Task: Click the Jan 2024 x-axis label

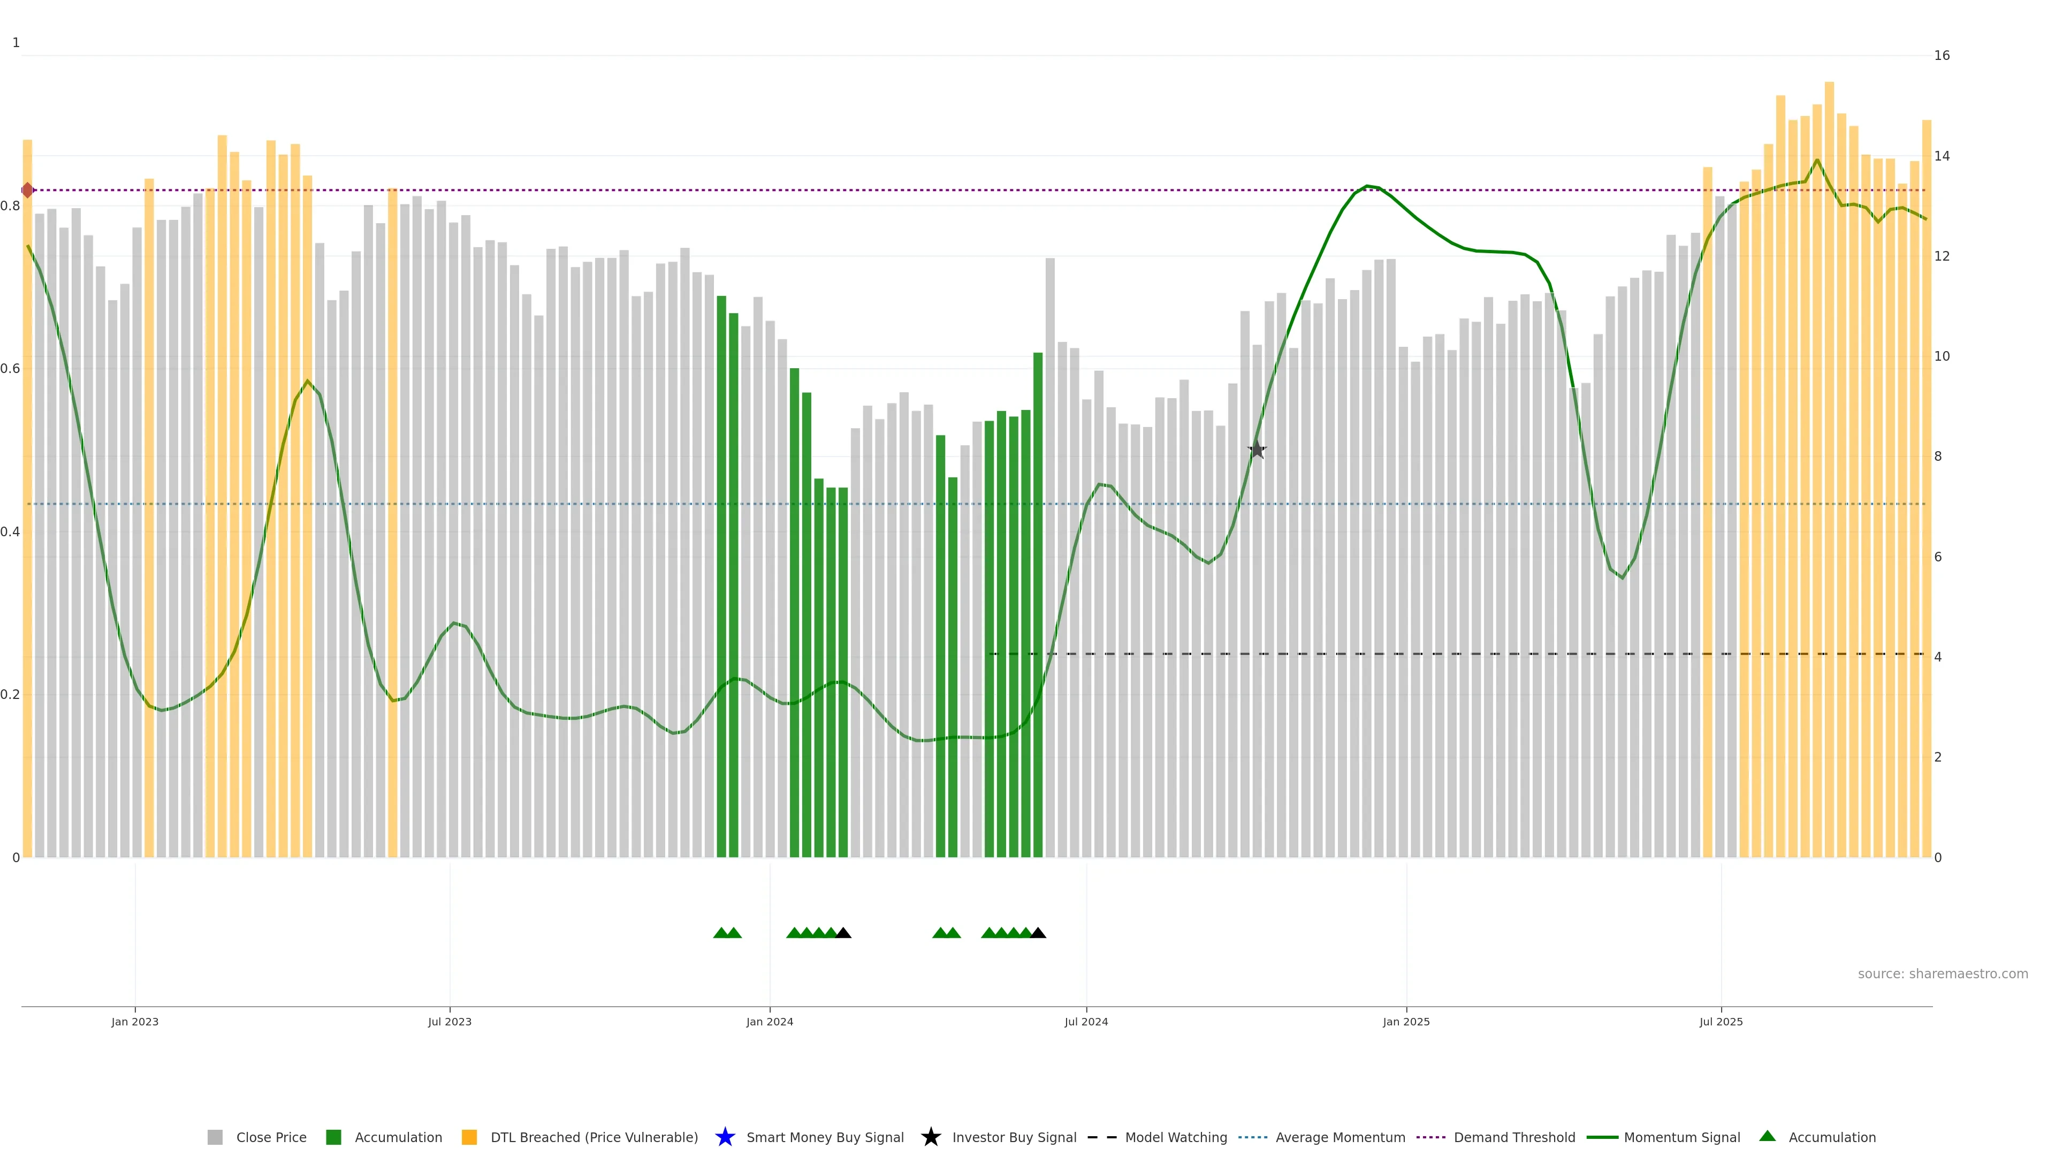Action: click(769, 1021)
